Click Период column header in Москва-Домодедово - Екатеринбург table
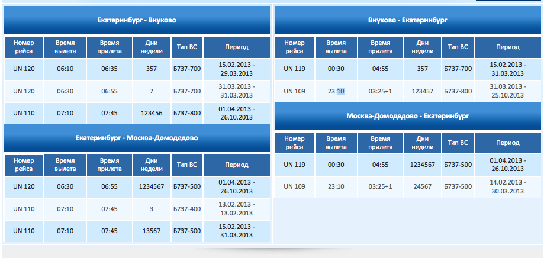Viewport: 544px width, 258px height. (x=507, y=143)
